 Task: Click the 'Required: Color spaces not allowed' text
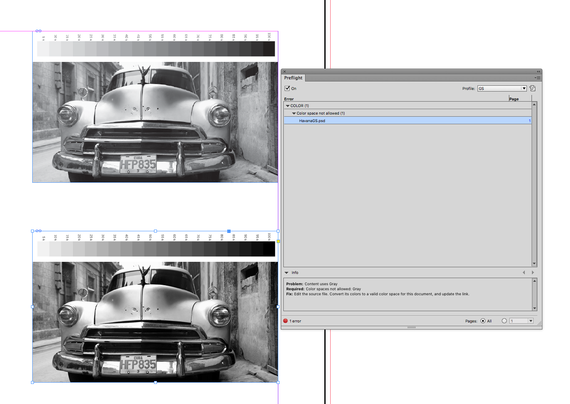click(324, 289)
